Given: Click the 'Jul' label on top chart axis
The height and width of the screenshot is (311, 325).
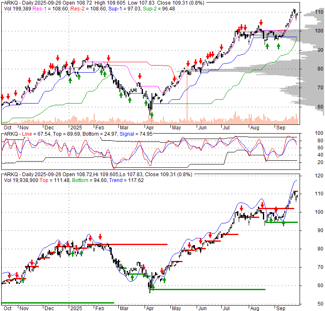Looking at the screenshot, I should coord(226,128).
